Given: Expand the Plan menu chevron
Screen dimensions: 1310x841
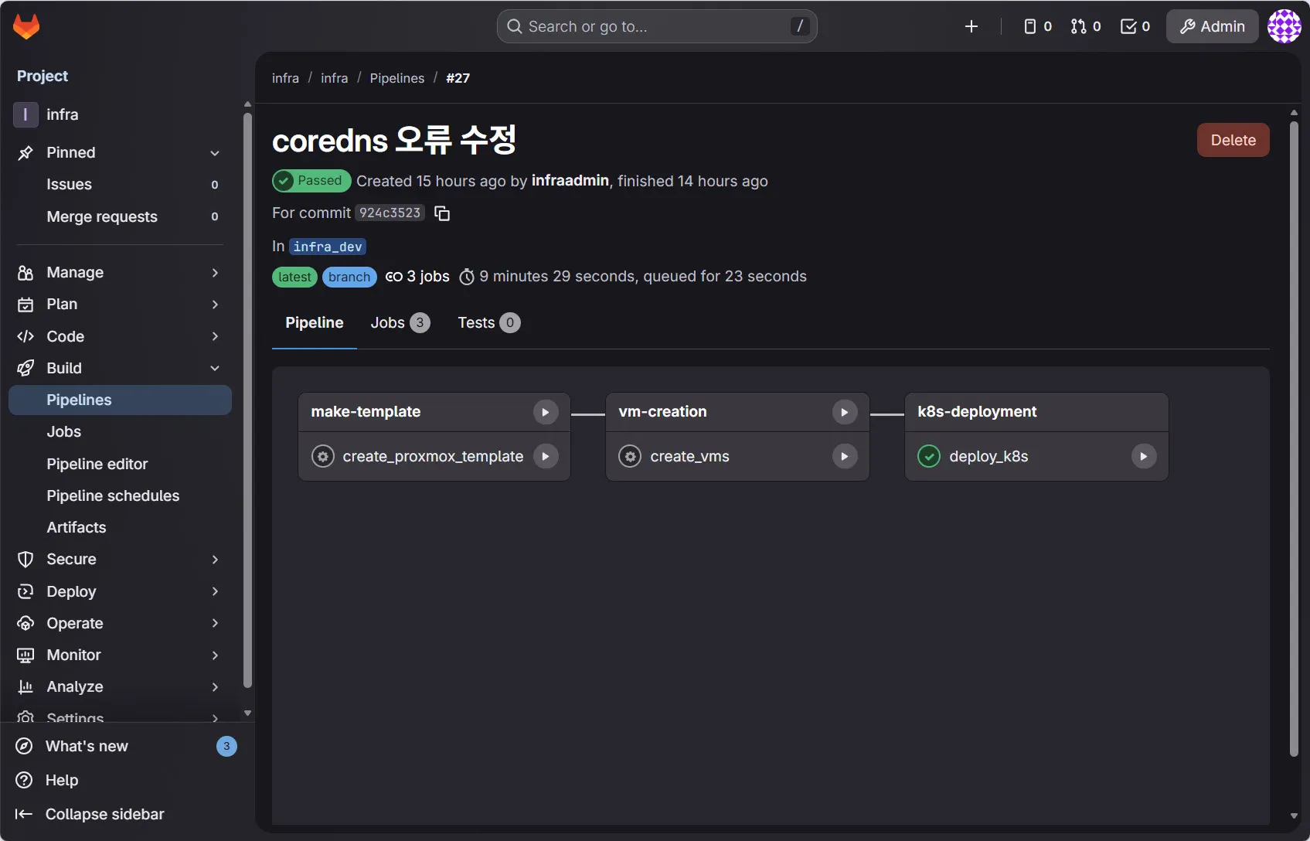Looking at the screenshot, I should (x=215, y=305).
